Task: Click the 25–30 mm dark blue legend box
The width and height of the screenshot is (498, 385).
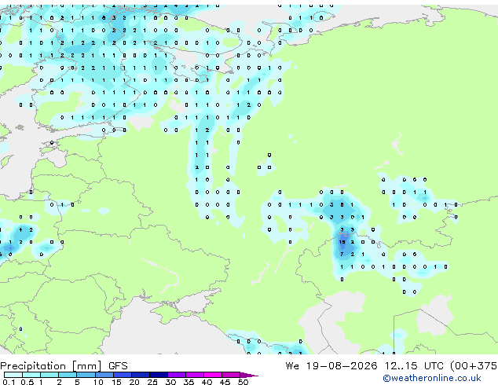Action: coord(158,375)
